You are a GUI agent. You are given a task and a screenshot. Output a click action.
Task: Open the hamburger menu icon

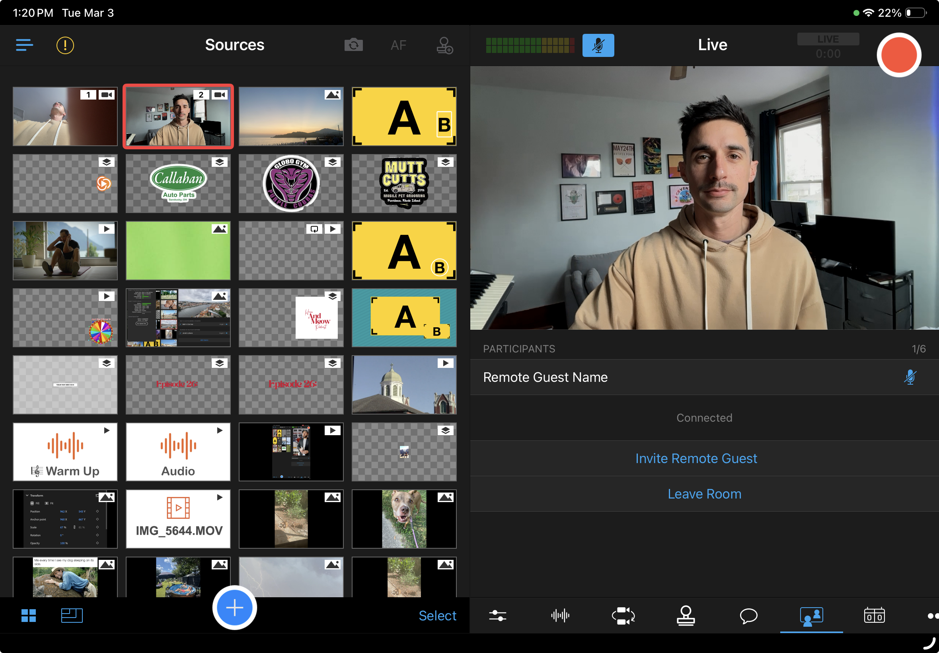(x=24, y=45)
